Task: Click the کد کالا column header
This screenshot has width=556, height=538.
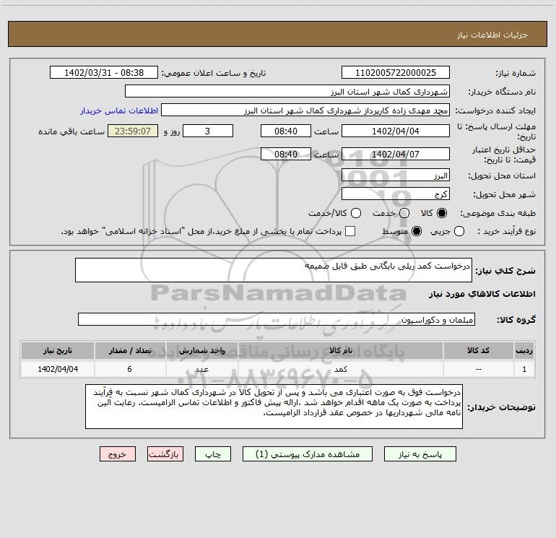Action: click(478, 350)
